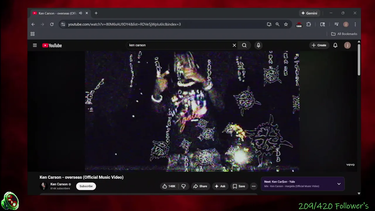Open Ken Carson channel avatar
This screenshot has height=211, width=375.
(44, 186)
